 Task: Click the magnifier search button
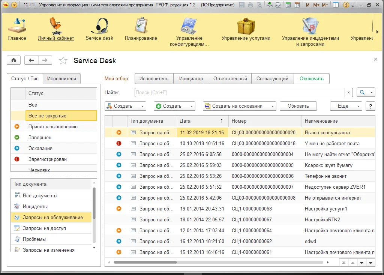coord(362,92)
